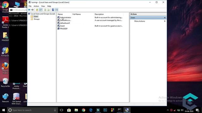Toggle the Show/Hide Action Pane icon

point(56,10)
